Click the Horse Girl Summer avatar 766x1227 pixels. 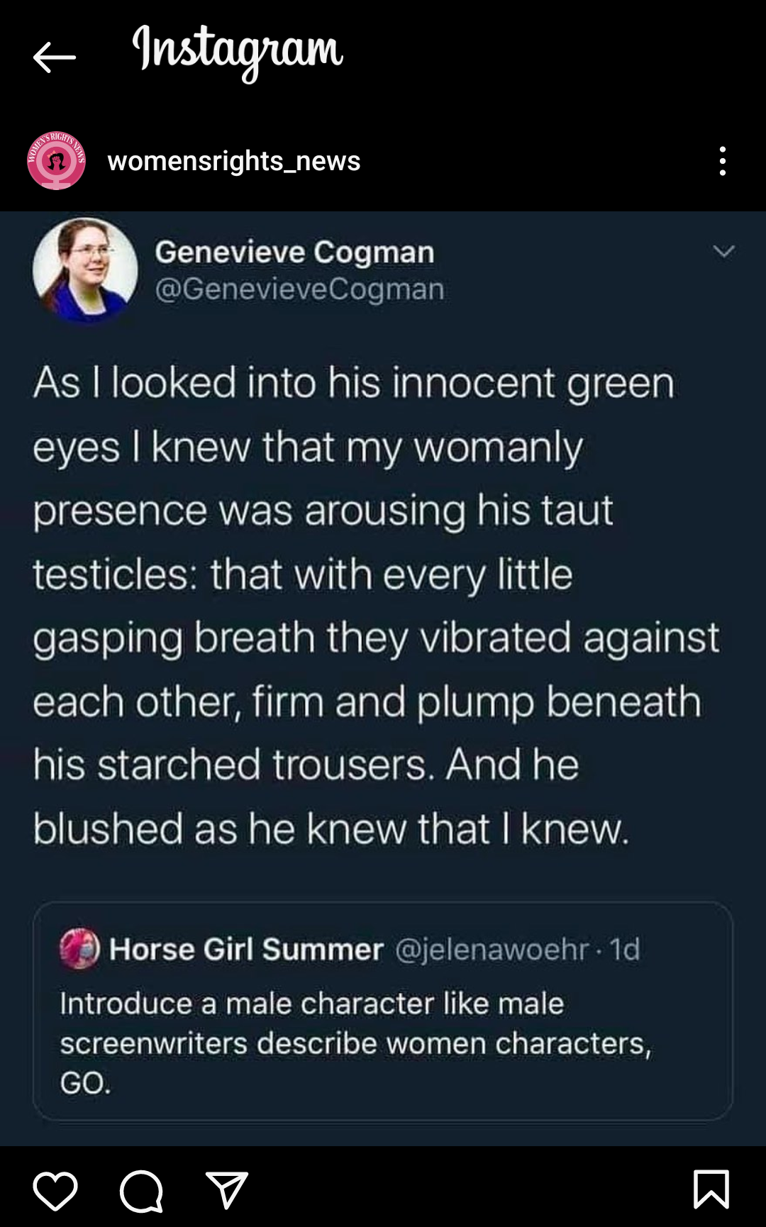[79, 948]
